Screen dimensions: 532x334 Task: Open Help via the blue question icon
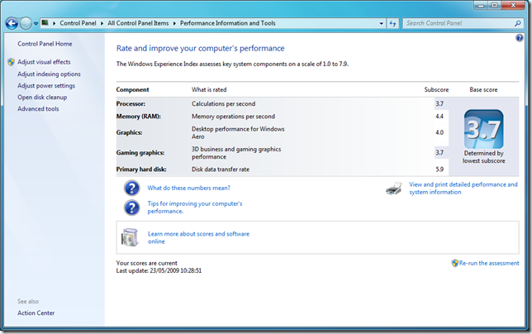pyautogui.click(x=520, y=38)
